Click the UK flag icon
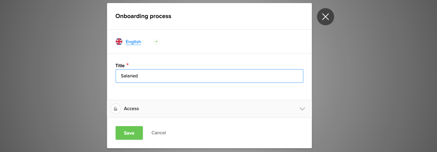The width and height of the screenshot is (437, 152). pyautogui.click(x=119, y=42)
